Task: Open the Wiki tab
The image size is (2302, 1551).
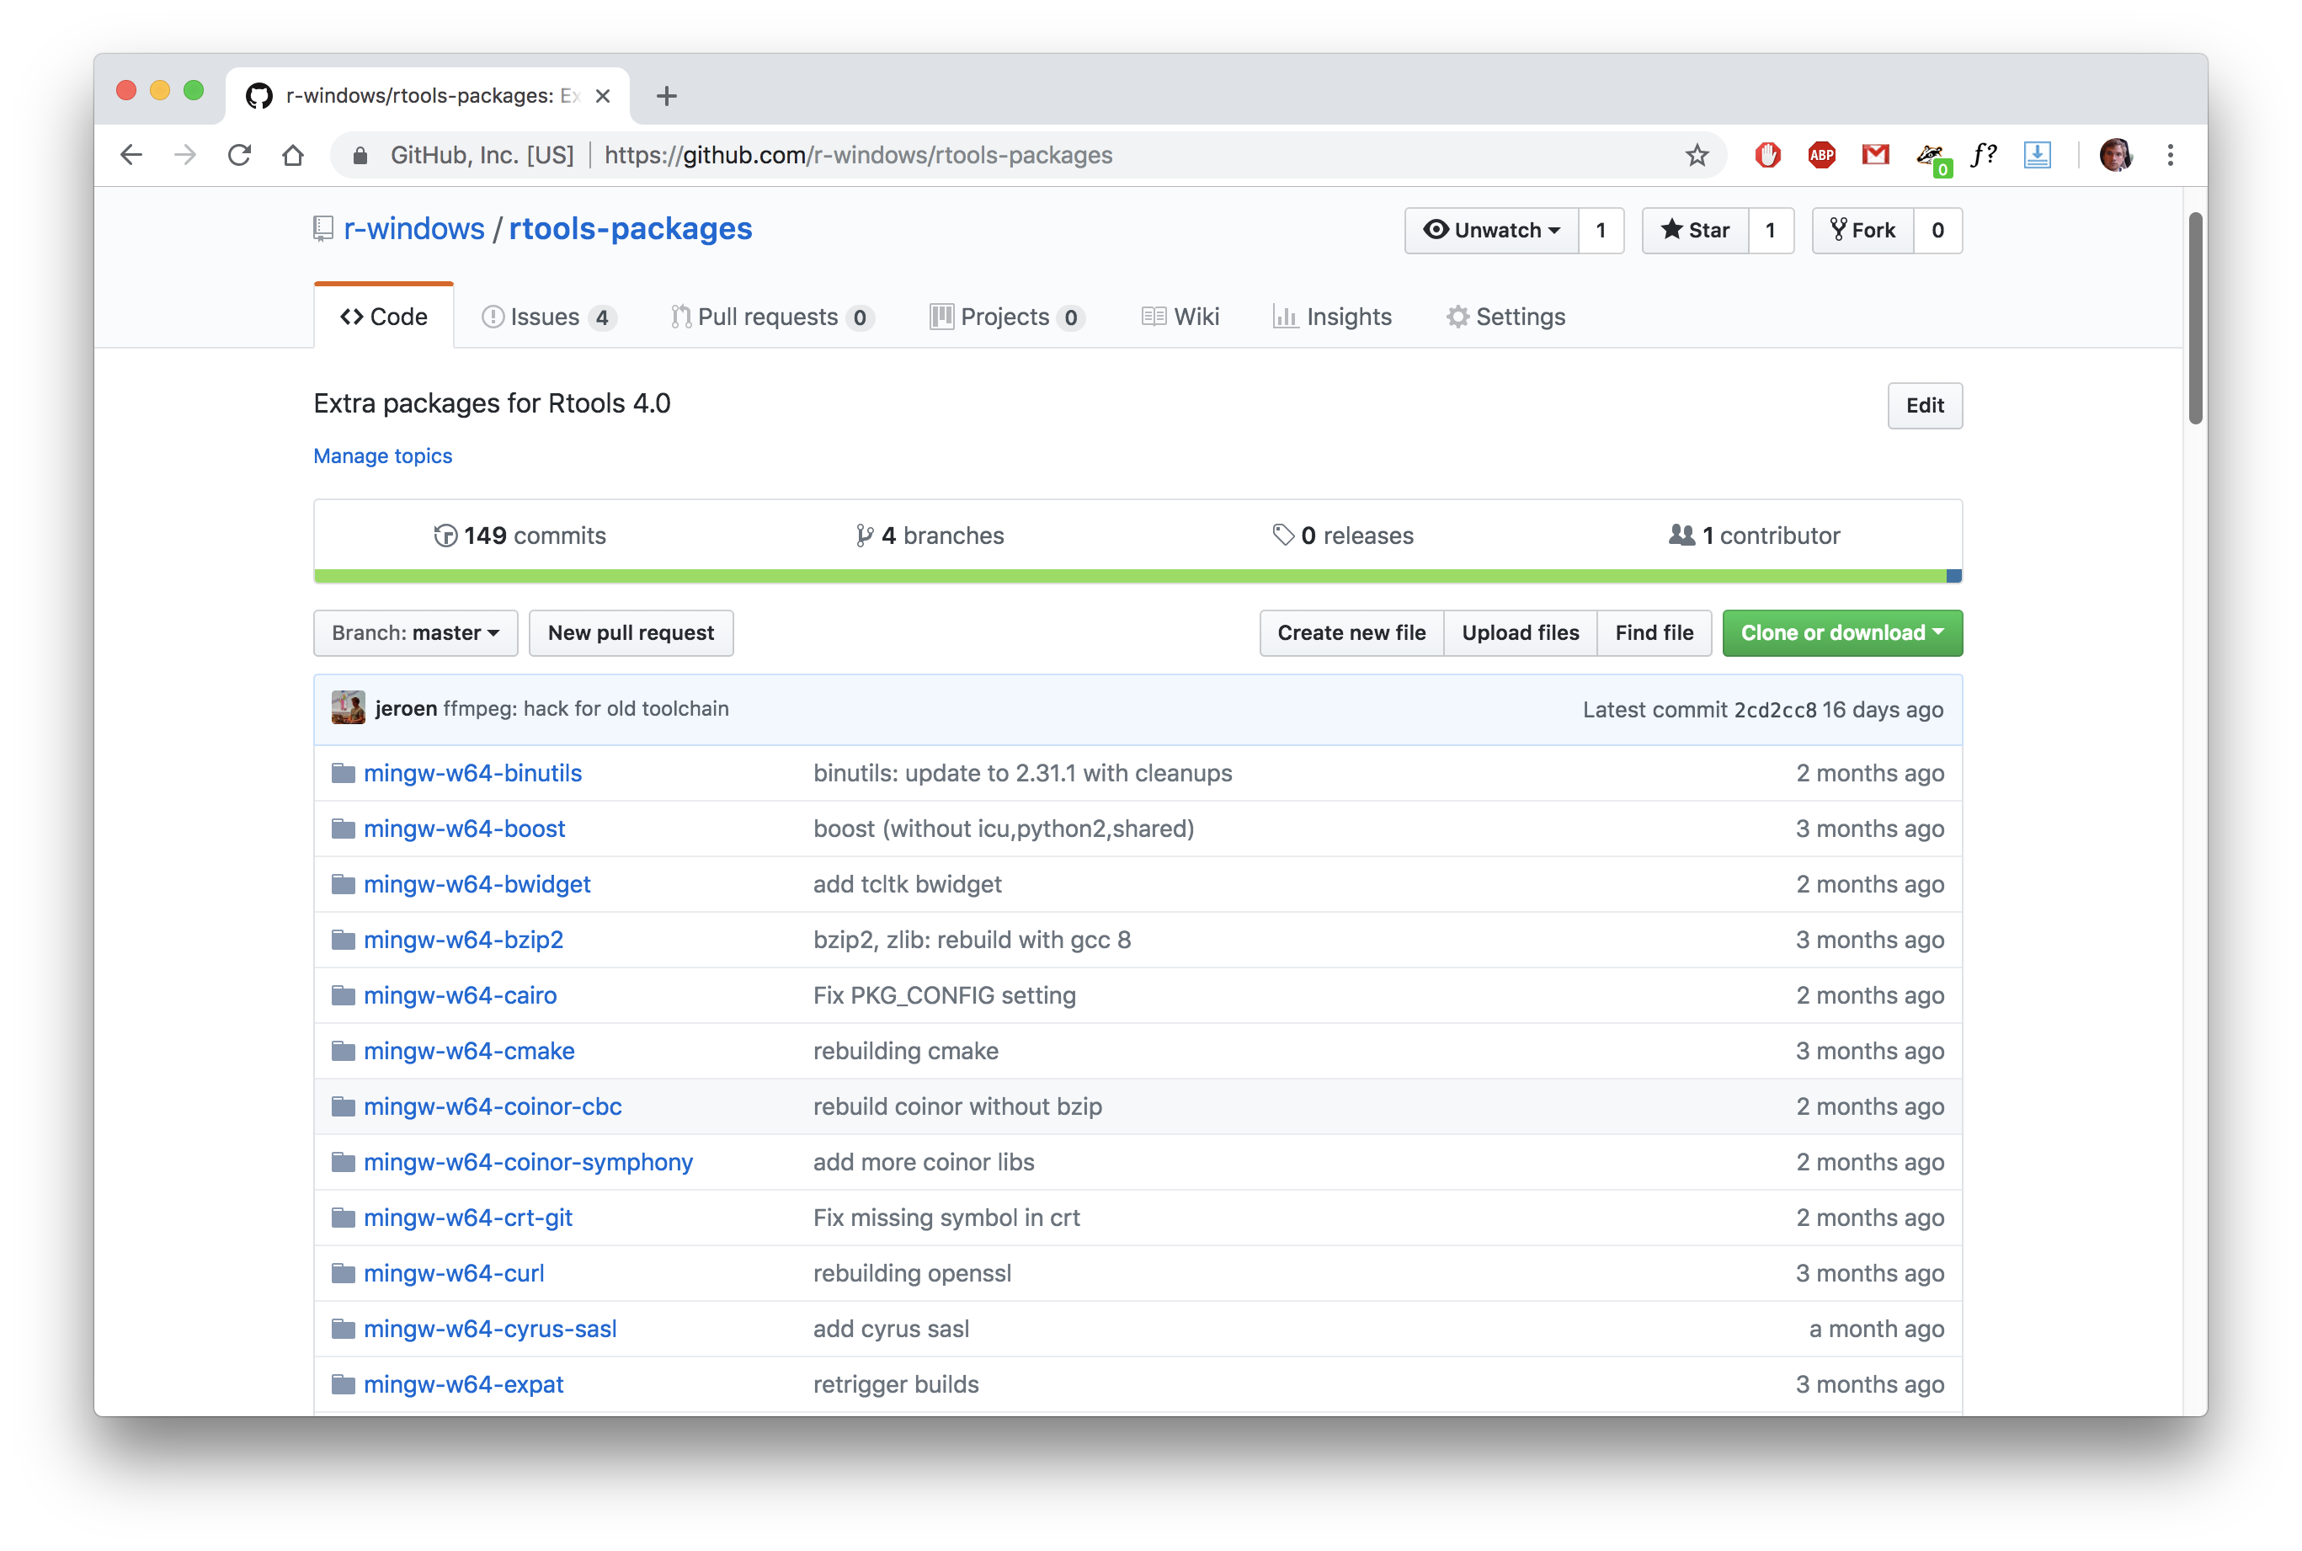Action: 1180,317
